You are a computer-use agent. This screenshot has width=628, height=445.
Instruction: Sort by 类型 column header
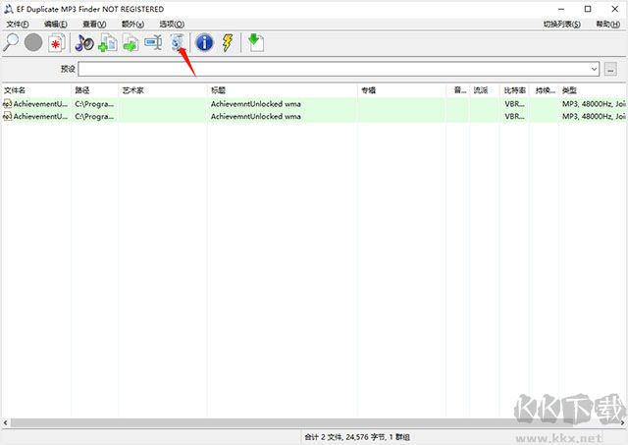pyautogui.click(x=593, y=90)
